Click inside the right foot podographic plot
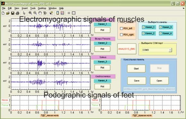186x119 pixels. 141,103
